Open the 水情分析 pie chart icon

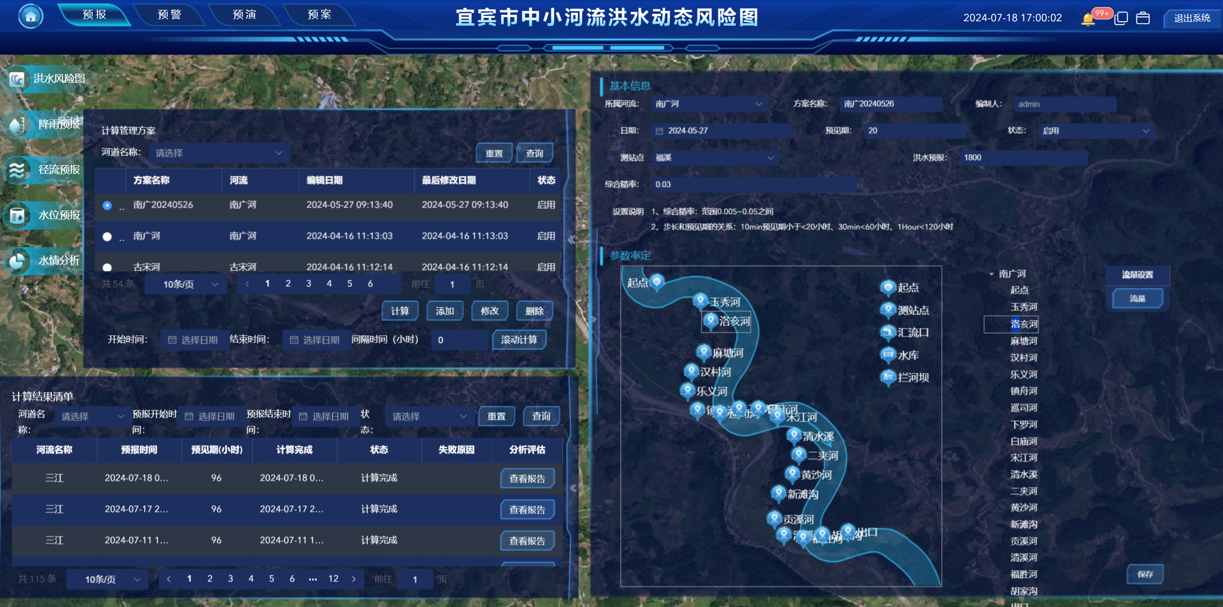[x=17, y=261]
